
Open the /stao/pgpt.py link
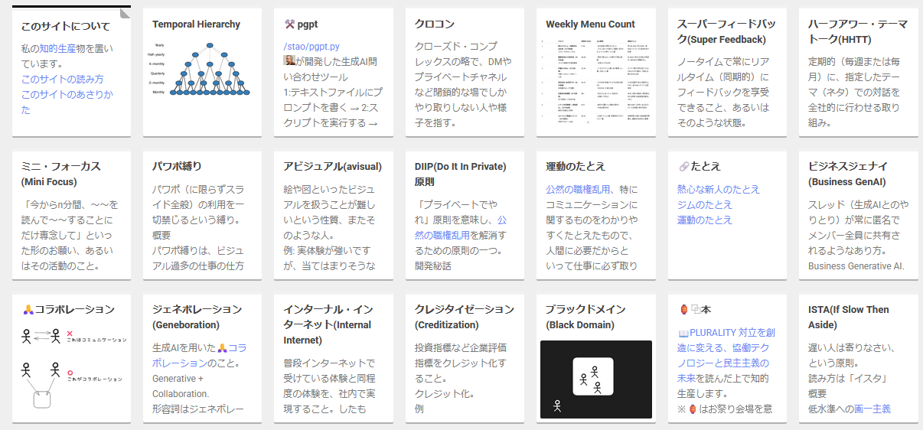[311, 47]
